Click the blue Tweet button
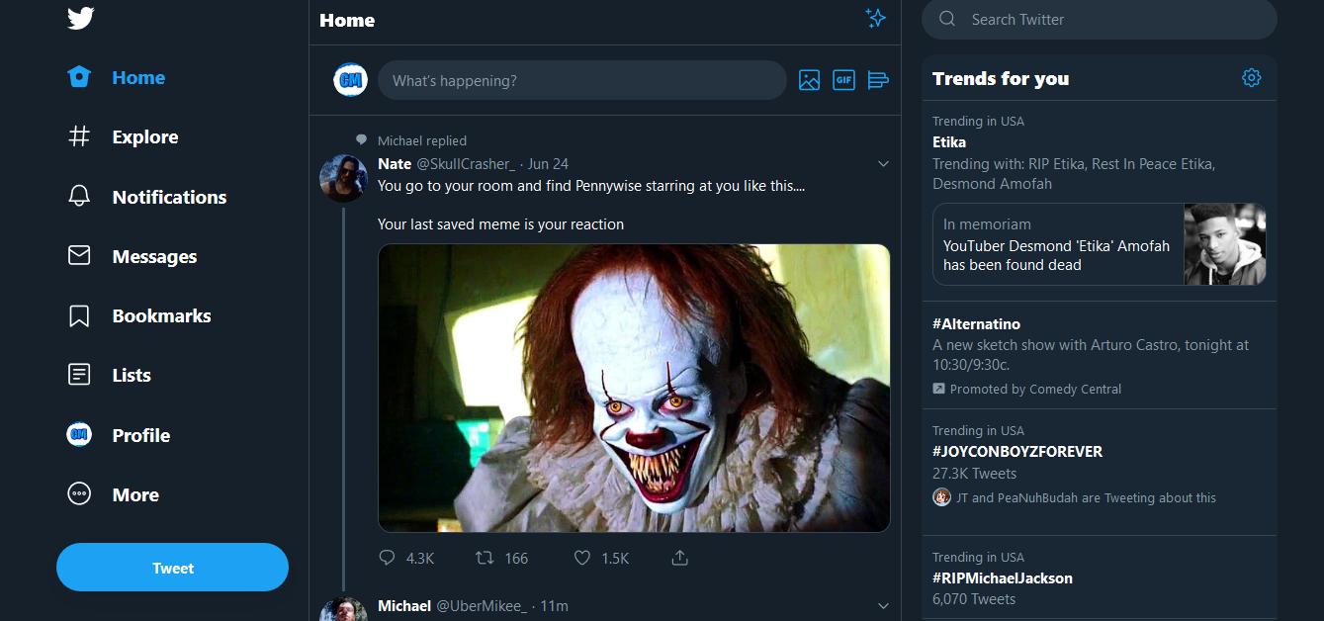Screen dimensions: 1324x621 172,568
